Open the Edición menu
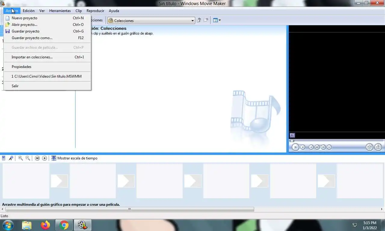 (29, 11)
